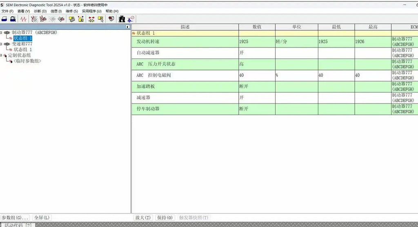Open the 信息(I) menu
Image resolution: width=418 pixels, height=227 pixels.
(56, 11)
